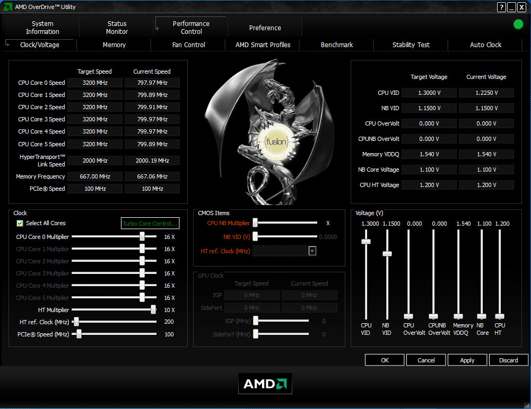The width and height of the screenshot is (531, 409).
Task: Click the green status indicator circle
Action: (x=518, y=24)
